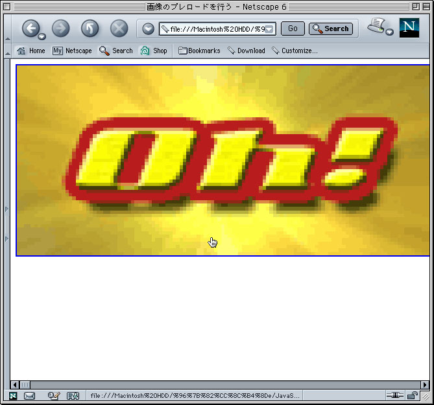Click the window collapse box in title bar

[426, 6]
